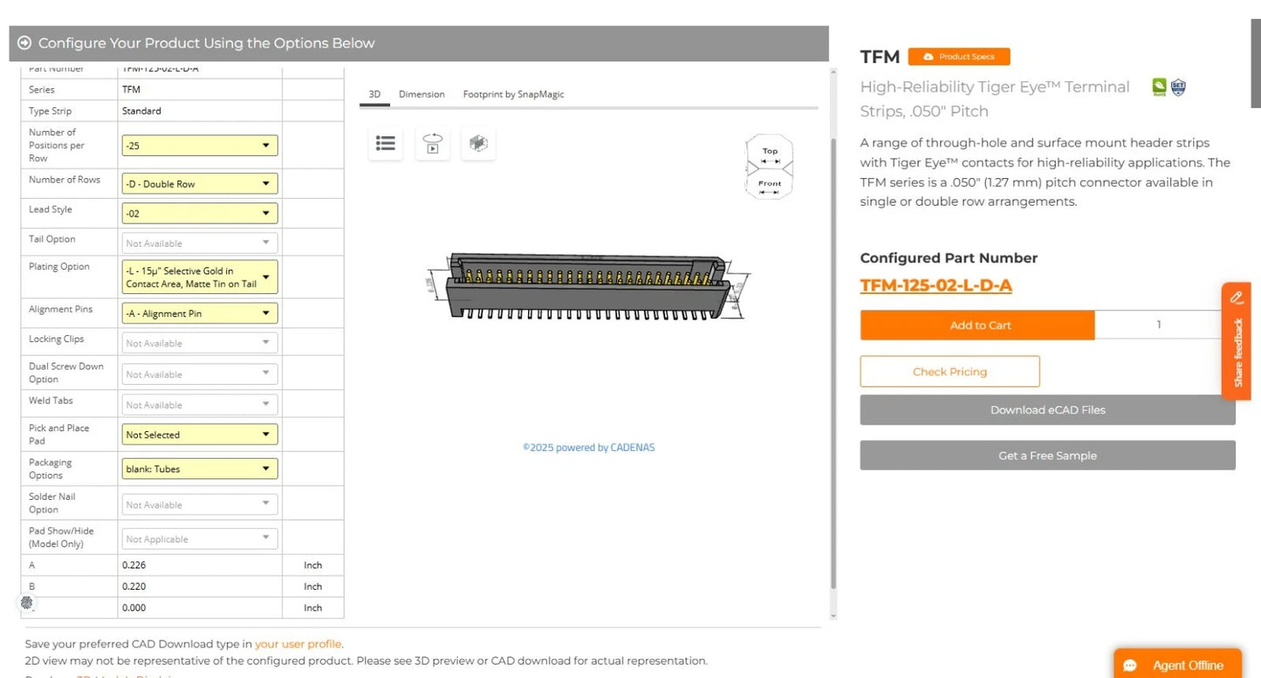Switch to the Dimension tab
The width and height of the screenshot is (1261, 678).
421,94
